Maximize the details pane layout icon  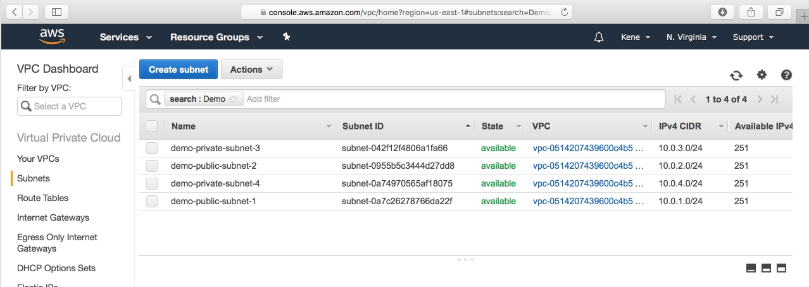pos(781,268)
